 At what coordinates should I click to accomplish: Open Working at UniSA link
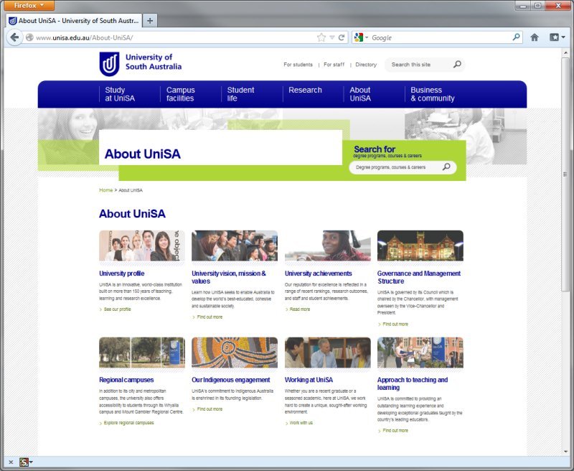point(309,380)
